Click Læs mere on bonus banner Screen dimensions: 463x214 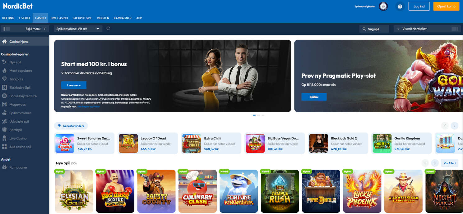tap(74, 85)
